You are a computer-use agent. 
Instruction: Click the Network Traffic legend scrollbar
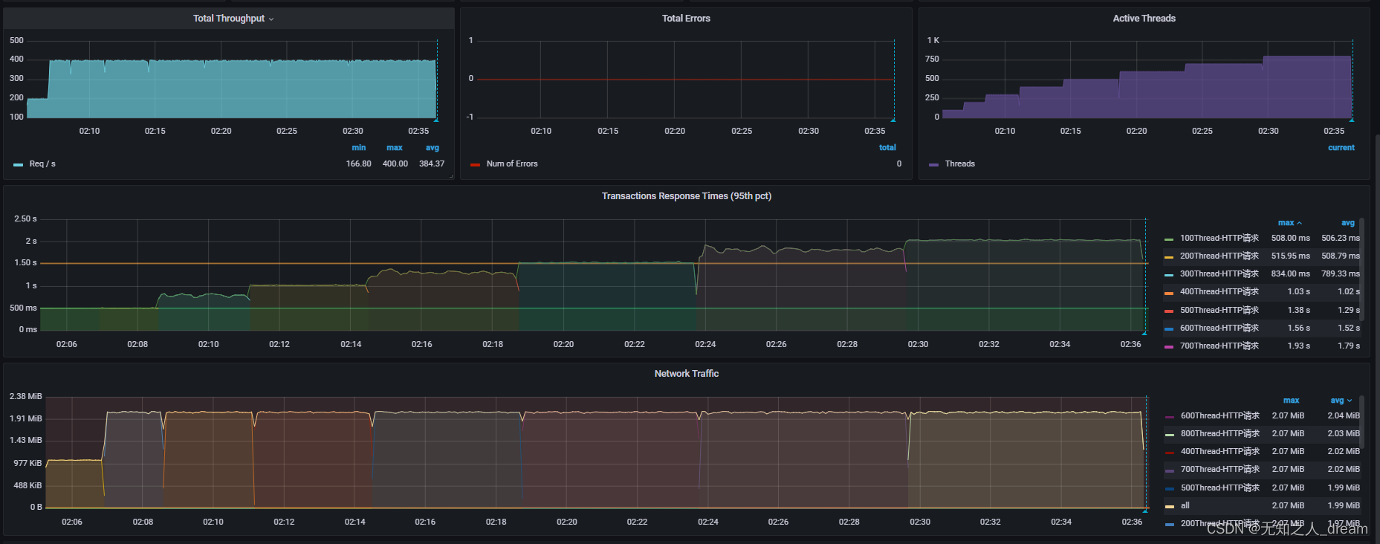pyautogui.click(x=1361, y=421)
